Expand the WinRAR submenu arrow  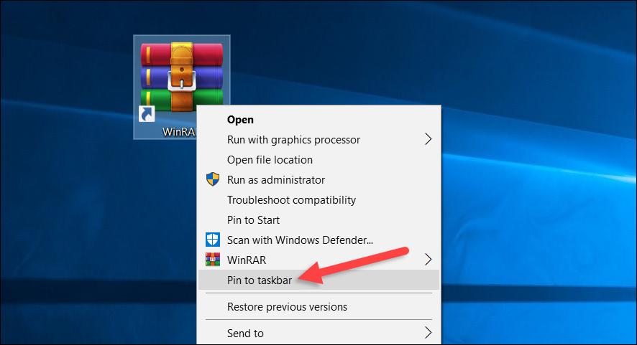pyautogui.click(x=428, y=260)
